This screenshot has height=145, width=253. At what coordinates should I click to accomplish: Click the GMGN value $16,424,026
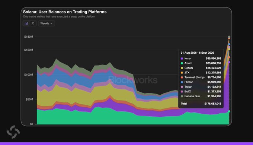click(213, 68)
